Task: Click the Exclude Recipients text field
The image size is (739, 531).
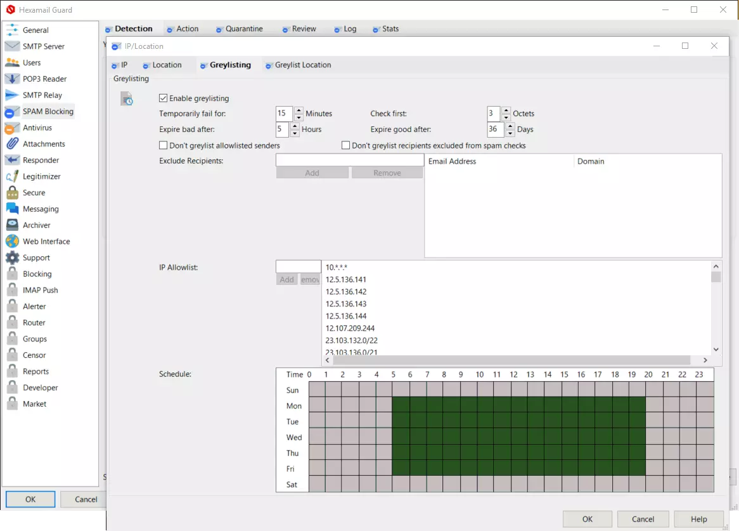Action: pyautogui.click(x=349, y=161)
